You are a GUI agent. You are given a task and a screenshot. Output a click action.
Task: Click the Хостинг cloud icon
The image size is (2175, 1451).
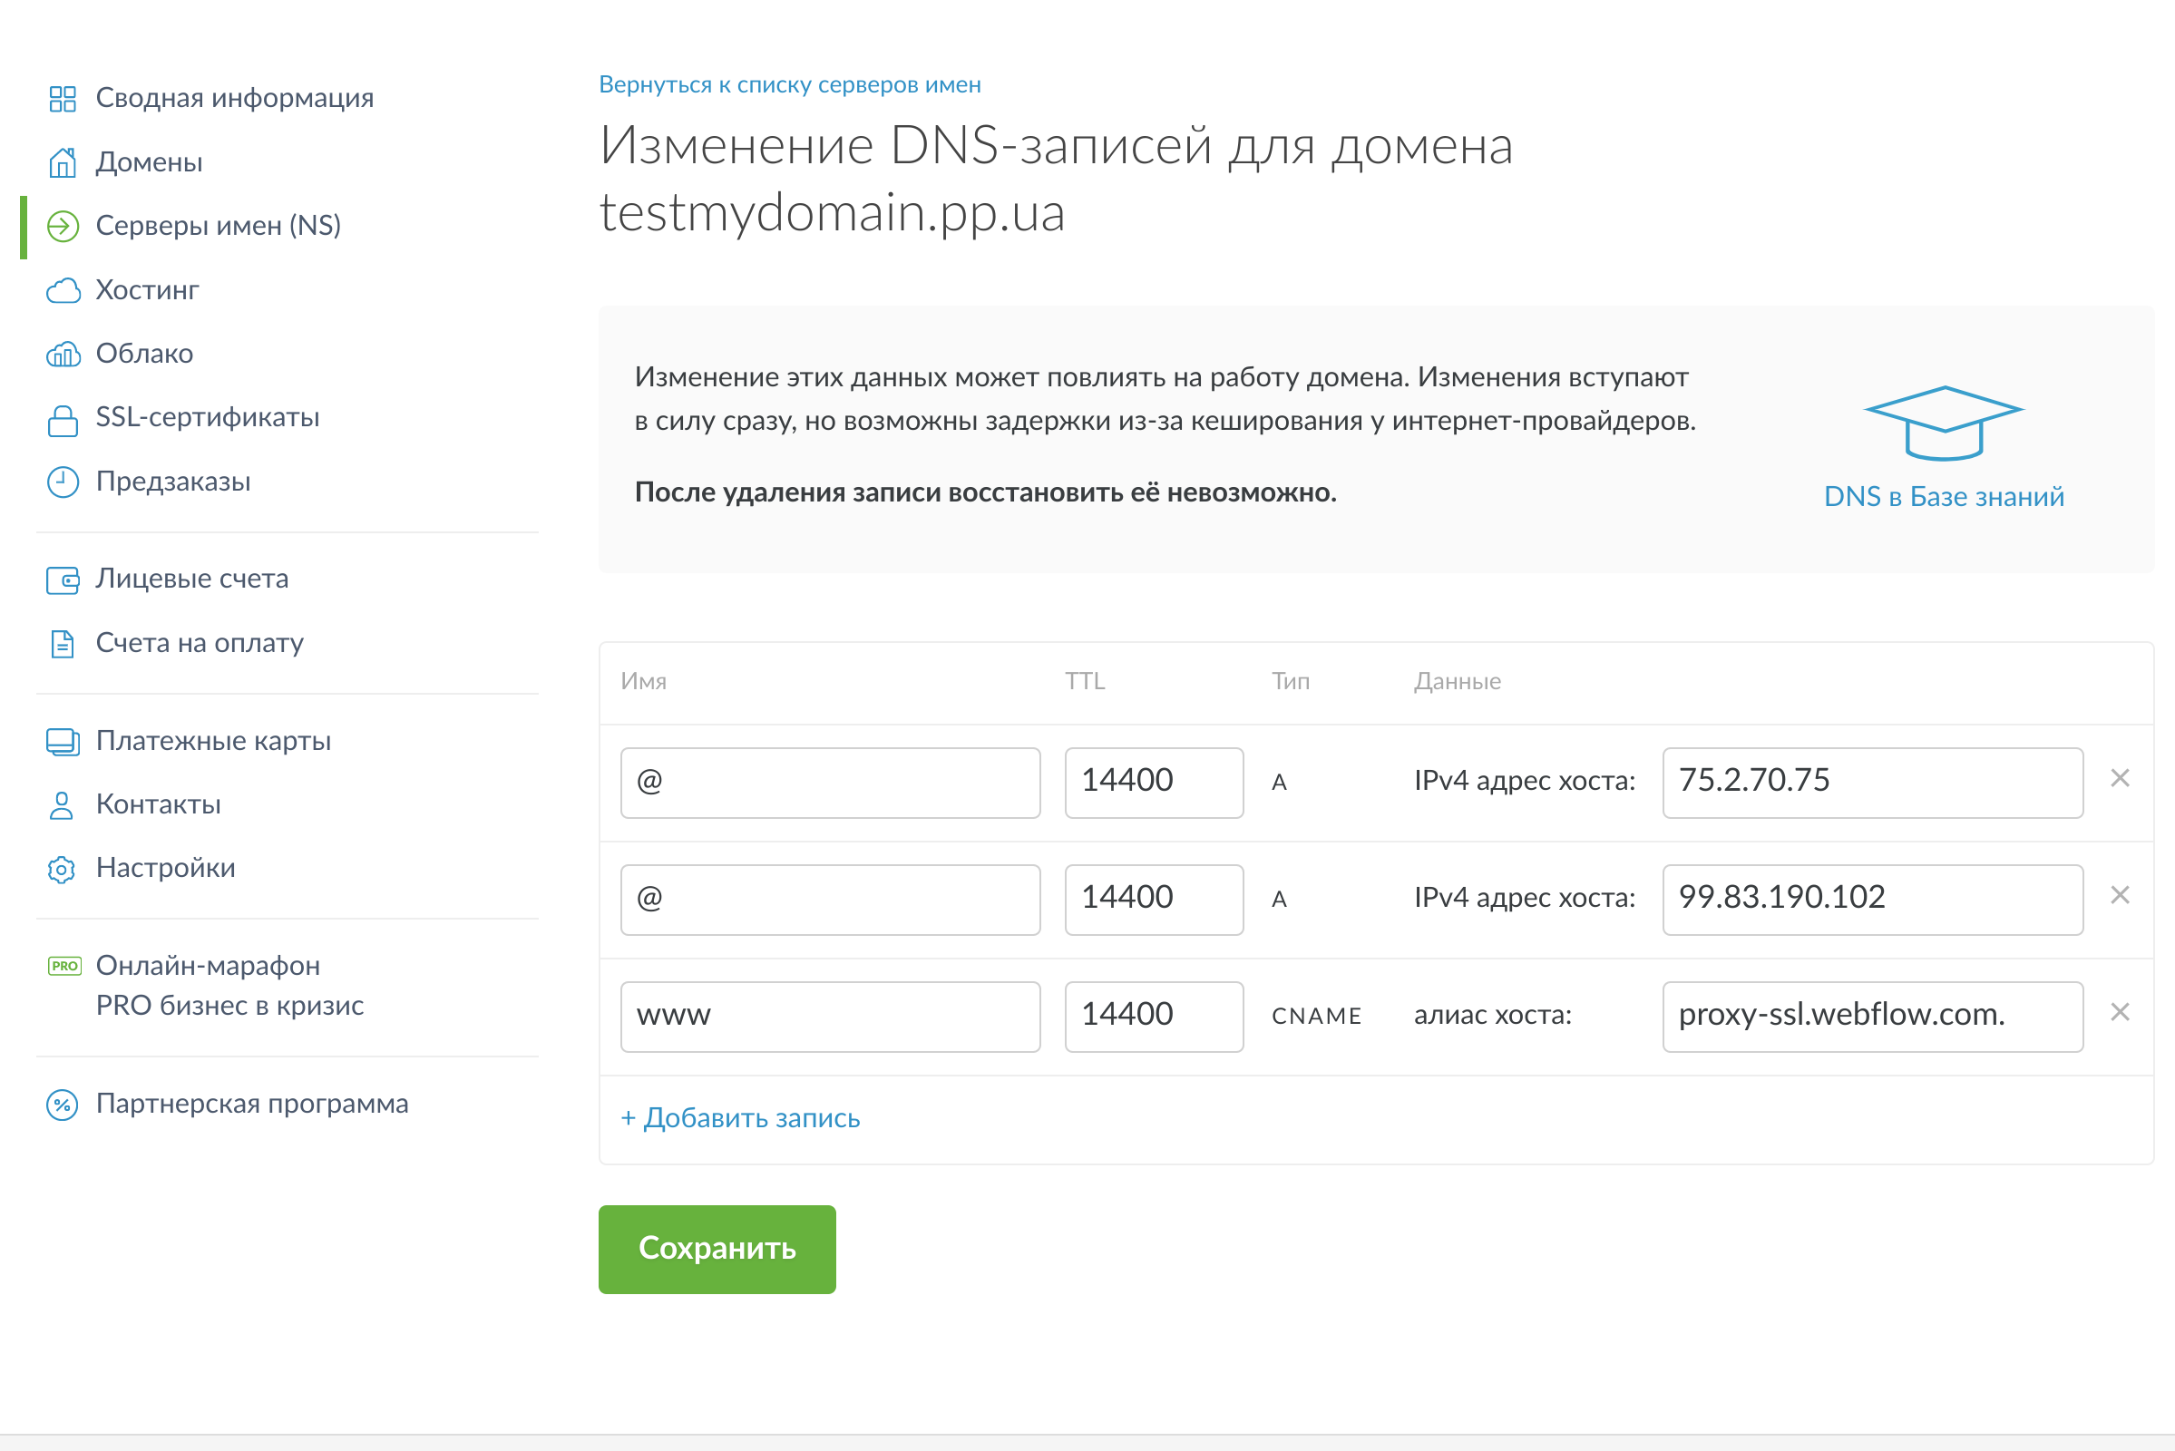[x=62, y=290]
